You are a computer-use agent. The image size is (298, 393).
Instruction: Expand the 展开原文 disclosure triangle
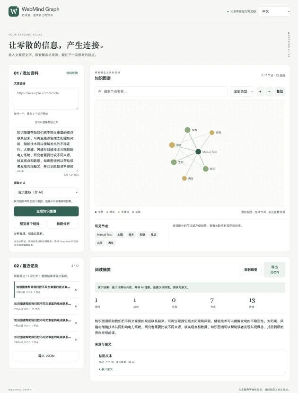pos(99,369)
